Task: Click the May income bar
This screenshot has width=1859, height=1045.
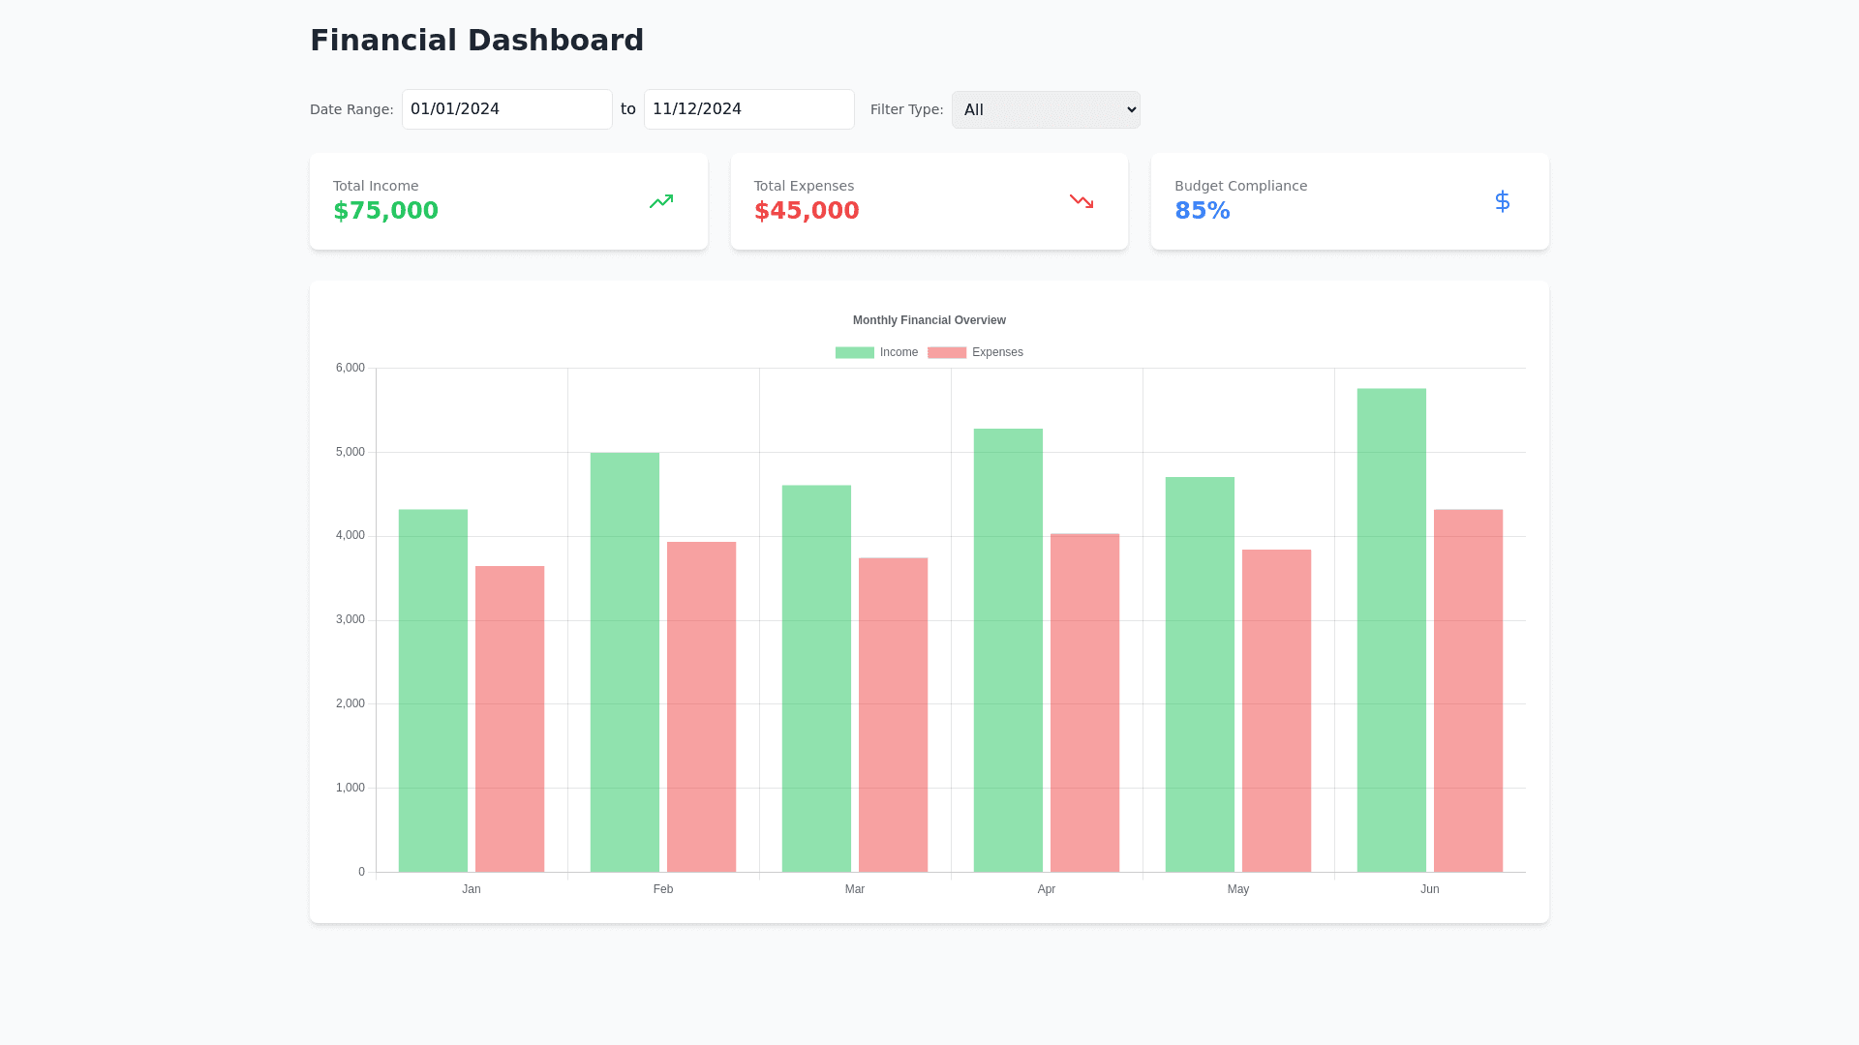Action: click(x=1200, y=673)
